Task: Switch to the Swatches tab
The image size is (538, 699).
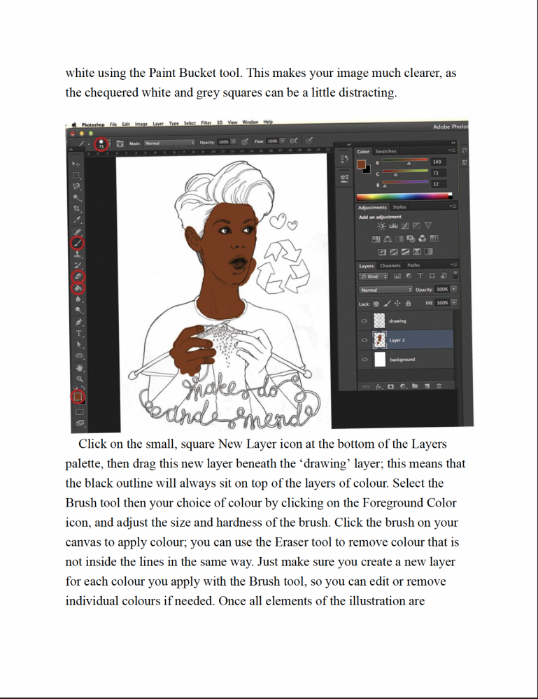Action: [x=385, y=151]
